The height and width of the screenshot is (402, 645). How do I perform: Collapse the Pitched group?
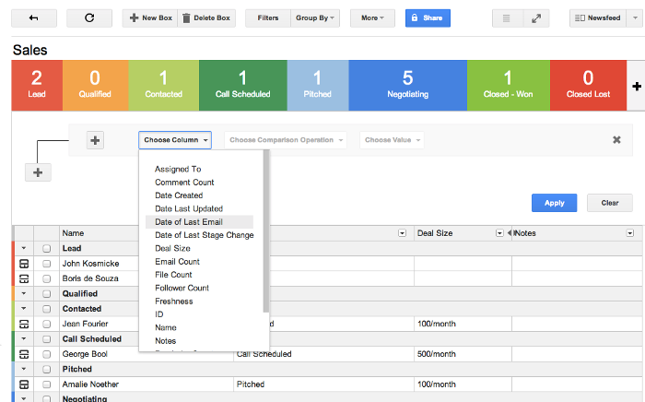coord(24,369)
